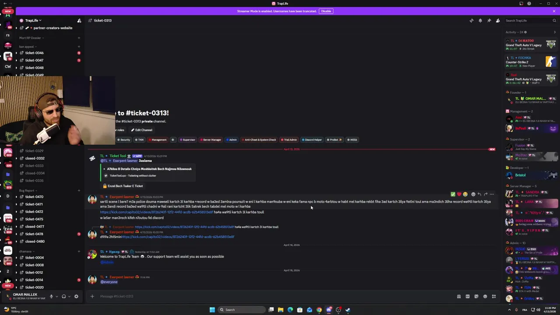Reply to the hovered message
The height and width of the screenshot is (315, 560).
(479, 194)
